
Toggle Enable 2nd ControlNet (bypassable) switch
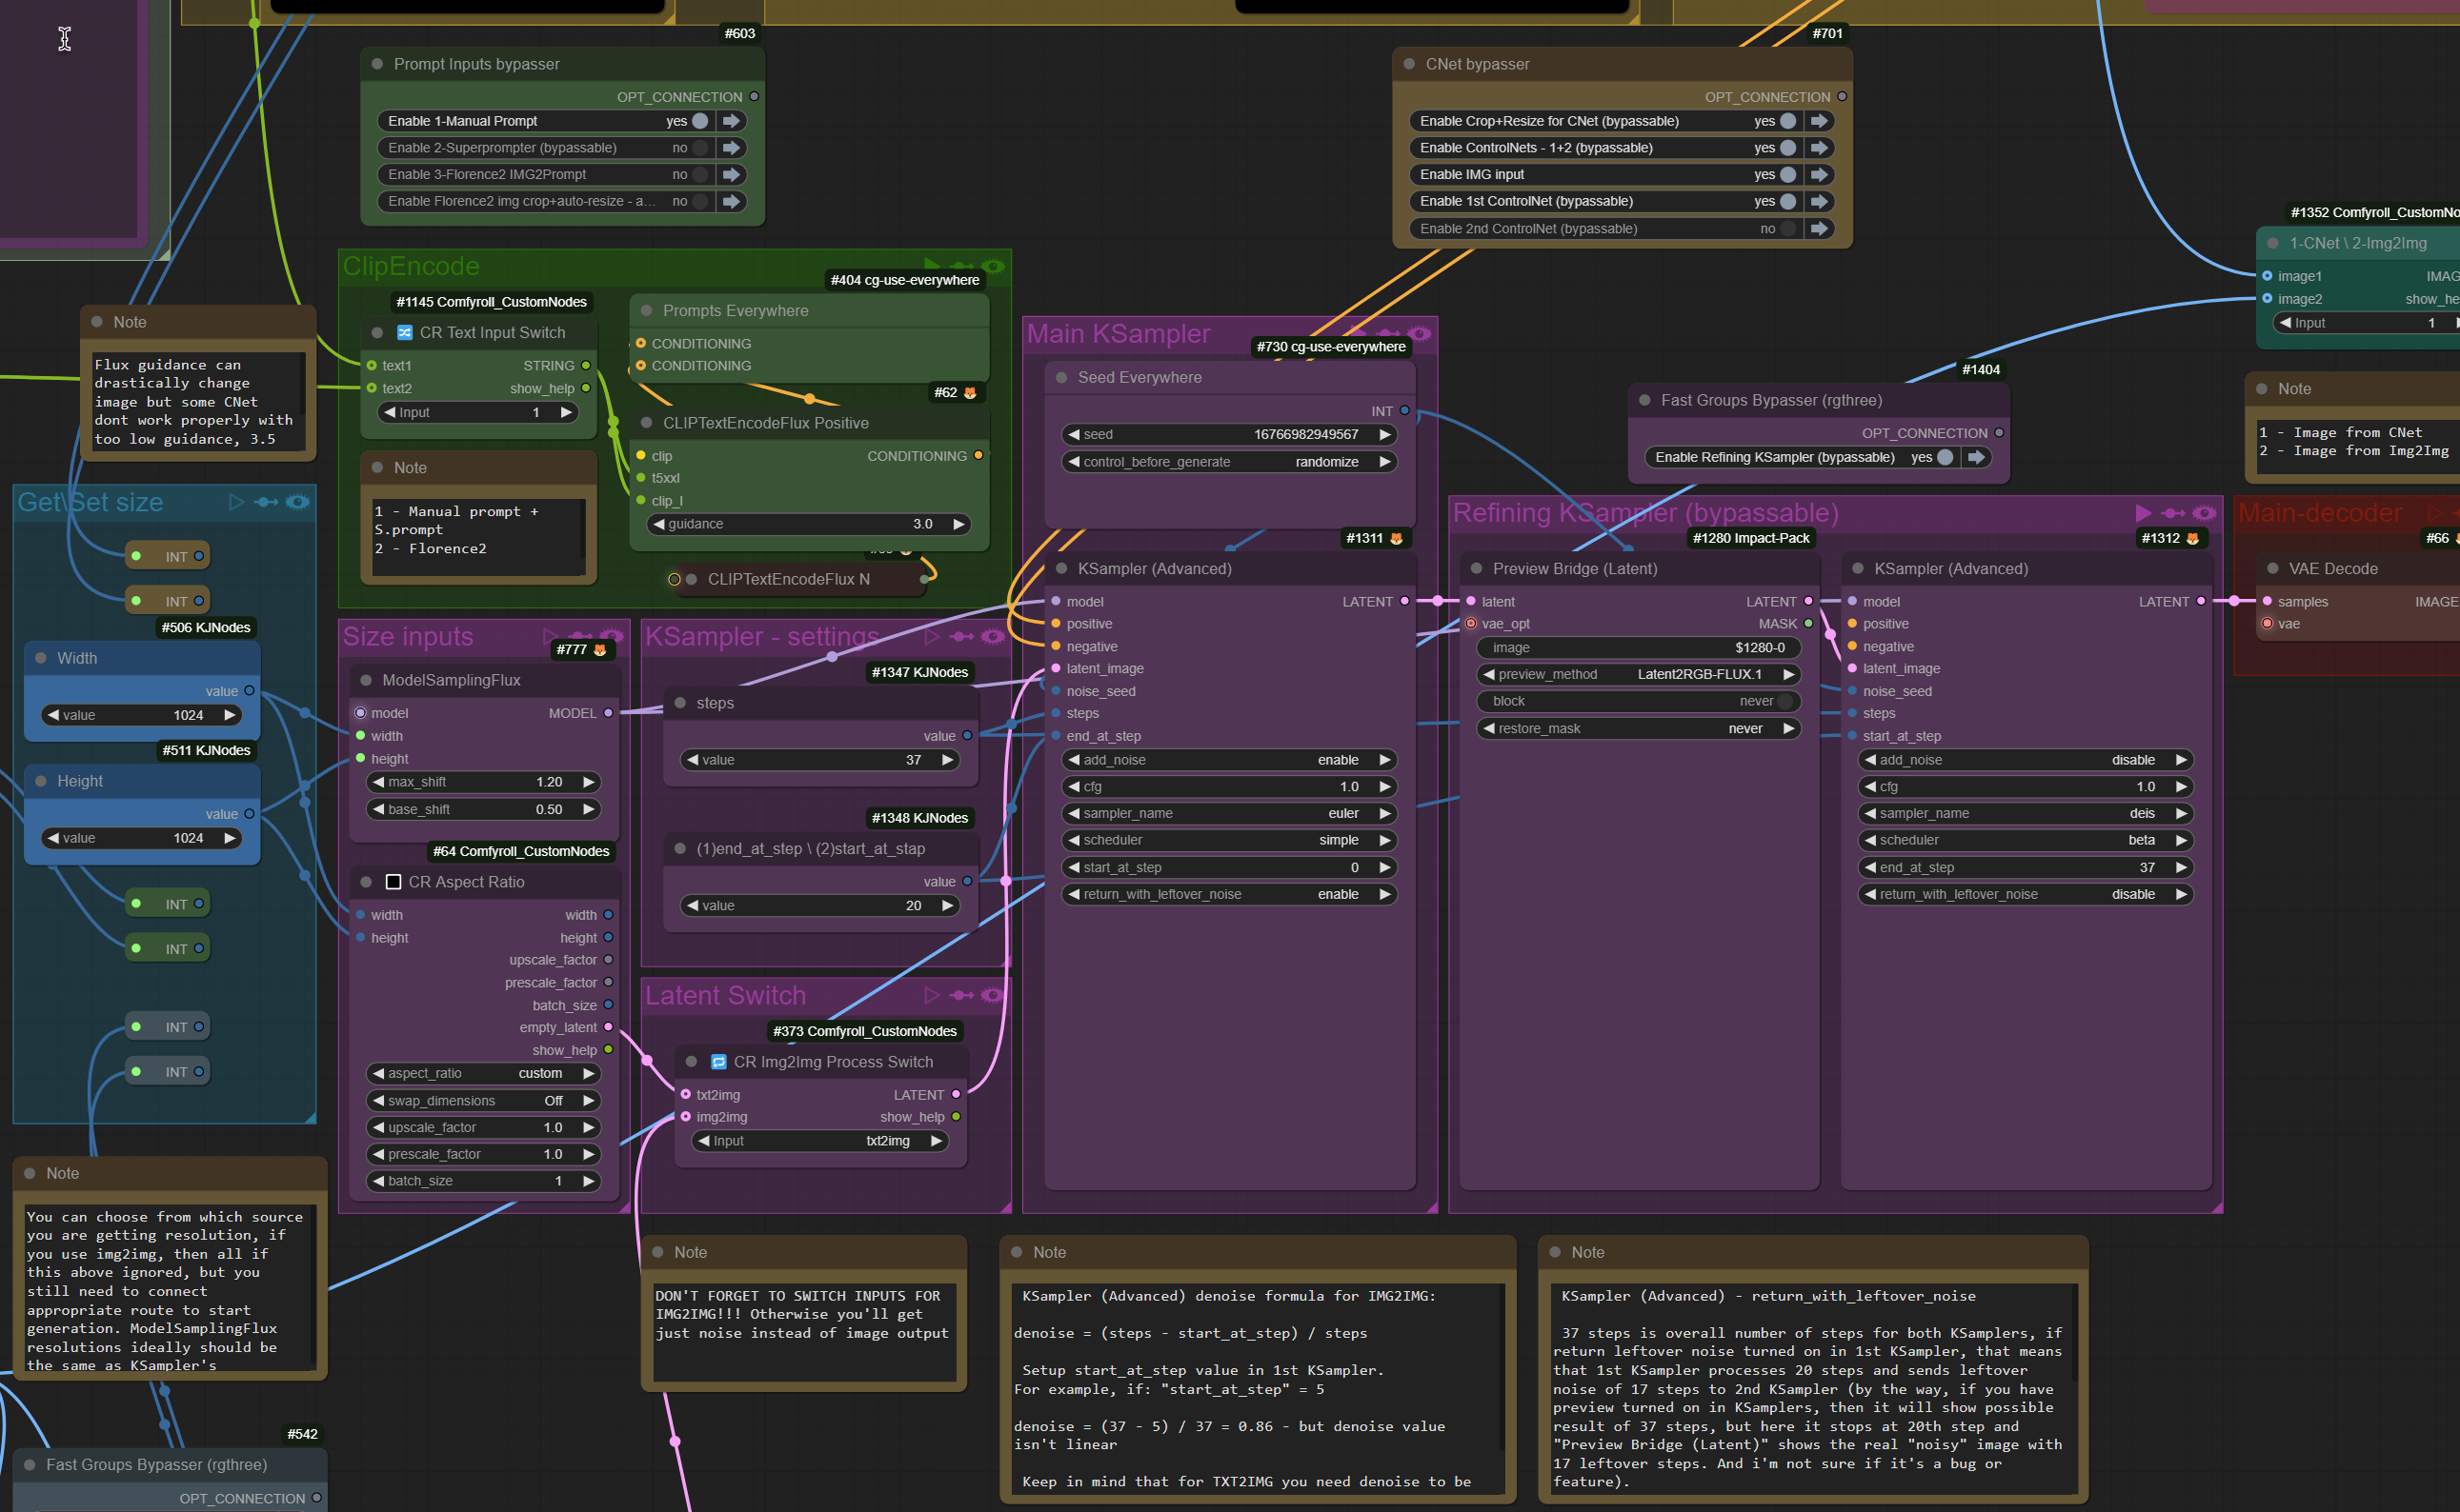(x=1787, y=228)
